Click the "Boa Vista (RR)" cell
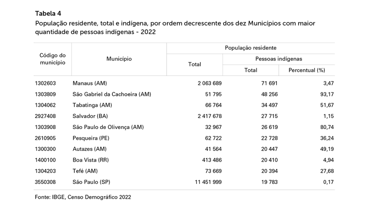 coord(91,160)
